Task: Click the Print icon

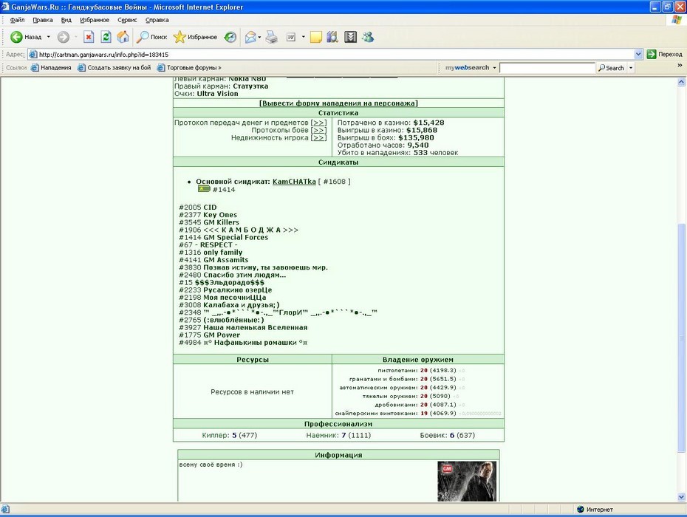Action: (x=272, y=37)
